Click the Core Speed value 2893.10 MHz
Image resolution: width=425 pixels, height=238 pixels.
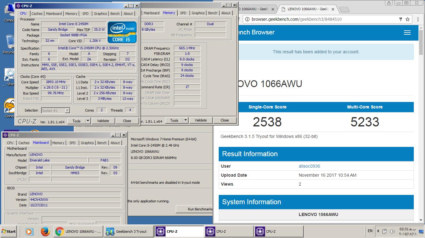[x=56, y=82]
